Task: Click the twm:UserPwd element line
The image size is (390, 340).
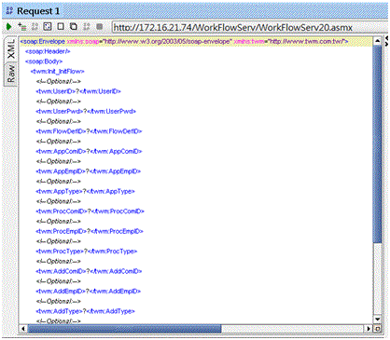Action: [x=86, y=111]
